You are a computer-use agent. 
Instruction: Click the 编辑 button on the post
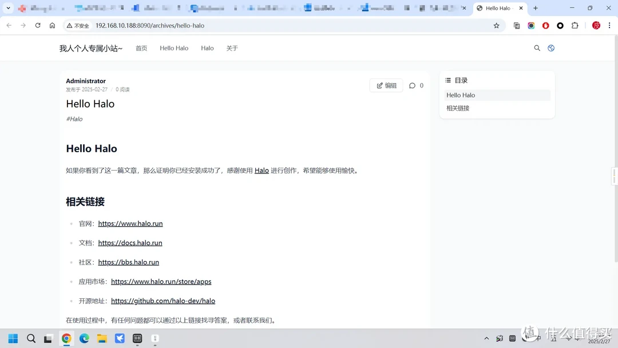coord(386,85)
